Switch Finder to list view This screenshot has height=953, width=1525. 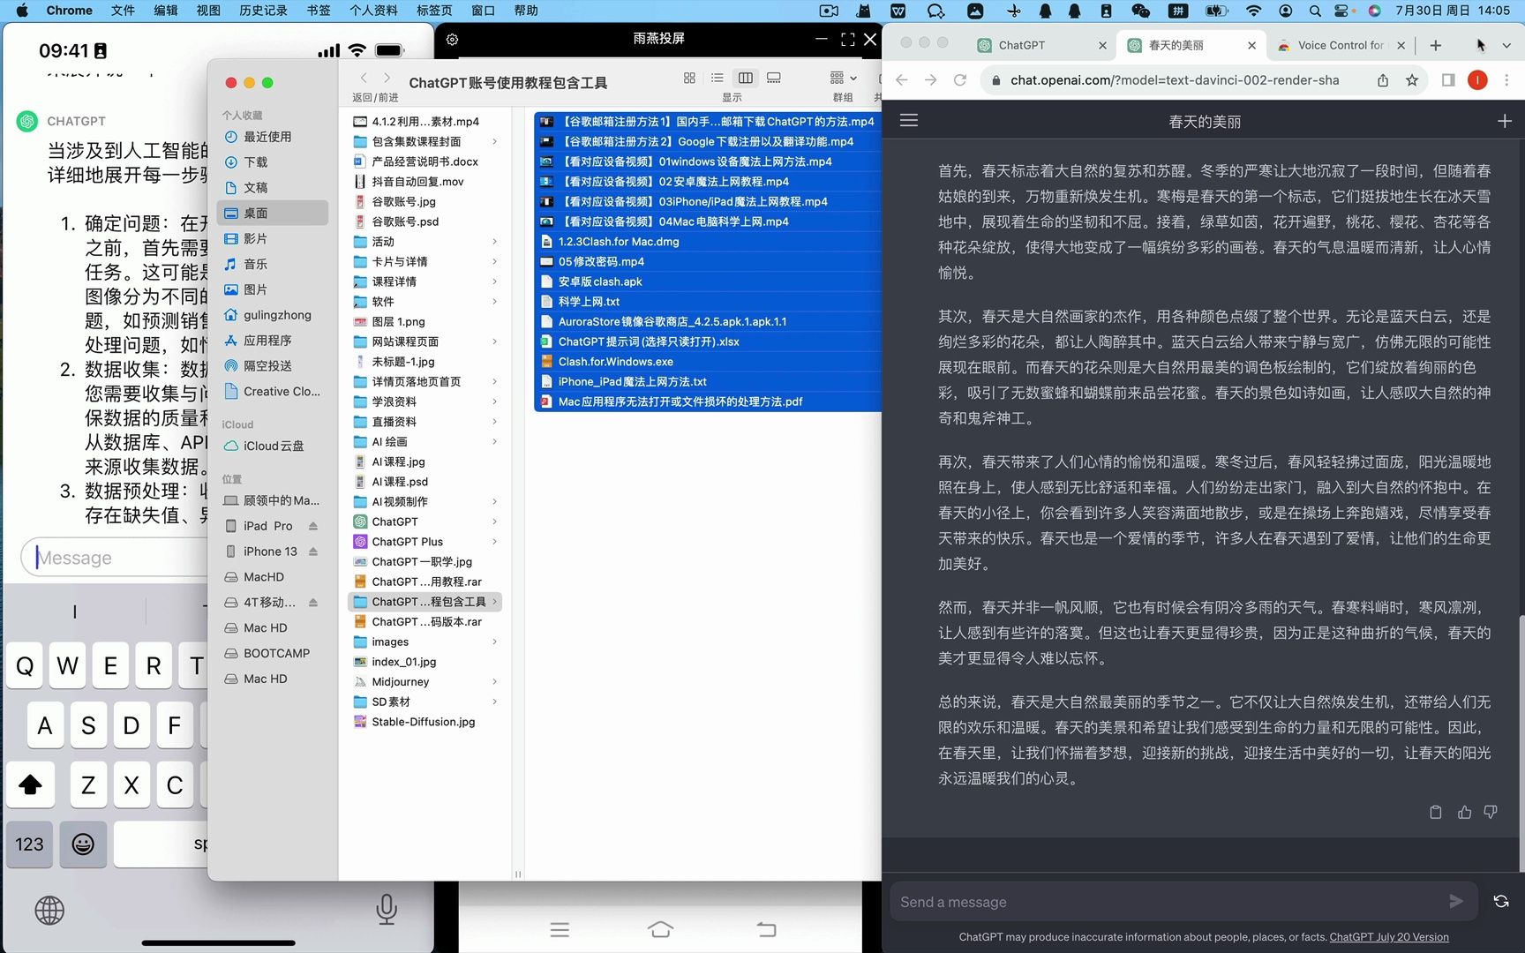[x=717, y=78]
